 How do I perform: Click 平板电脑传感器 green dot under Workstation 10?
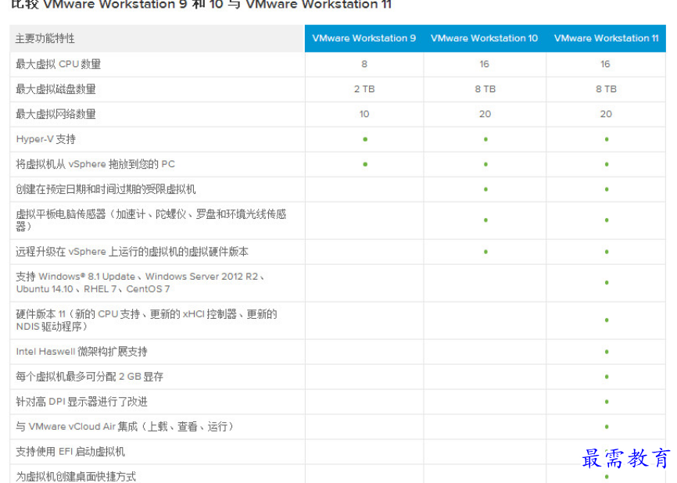pyautogui.click(x=485, y=220)
